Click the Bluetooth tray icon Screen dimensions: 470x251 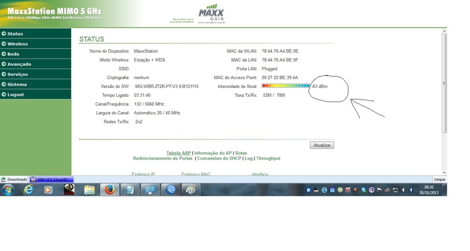pos(411,190)
